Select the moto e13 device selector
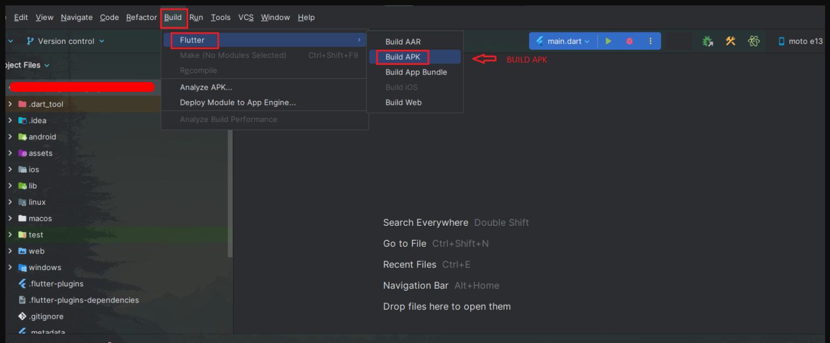 (800, 41)
